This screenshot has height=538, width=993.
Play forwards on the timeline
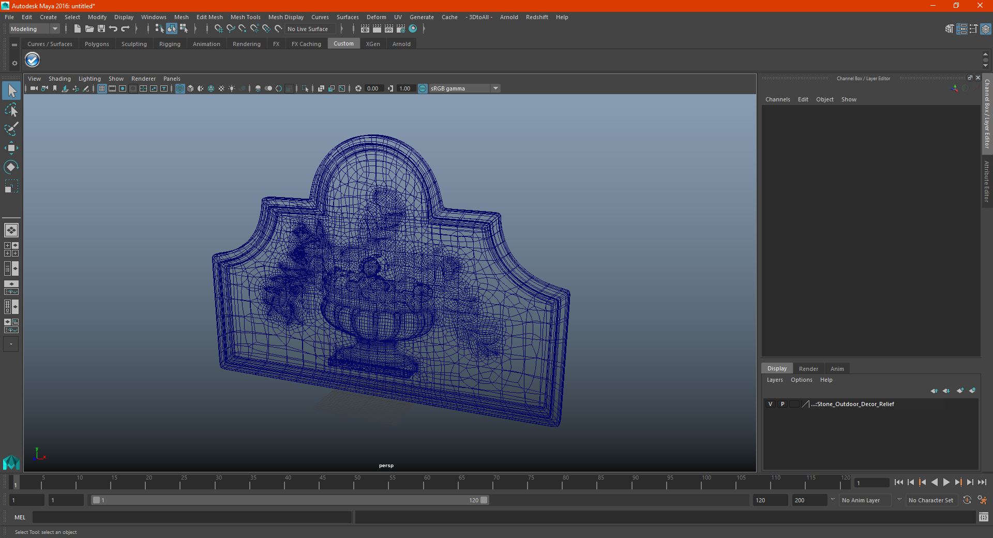946,482
